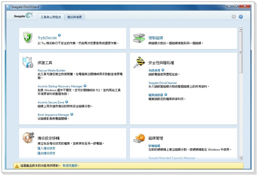Click the DiscWizard title bar app icon

[x=8, y=7]
